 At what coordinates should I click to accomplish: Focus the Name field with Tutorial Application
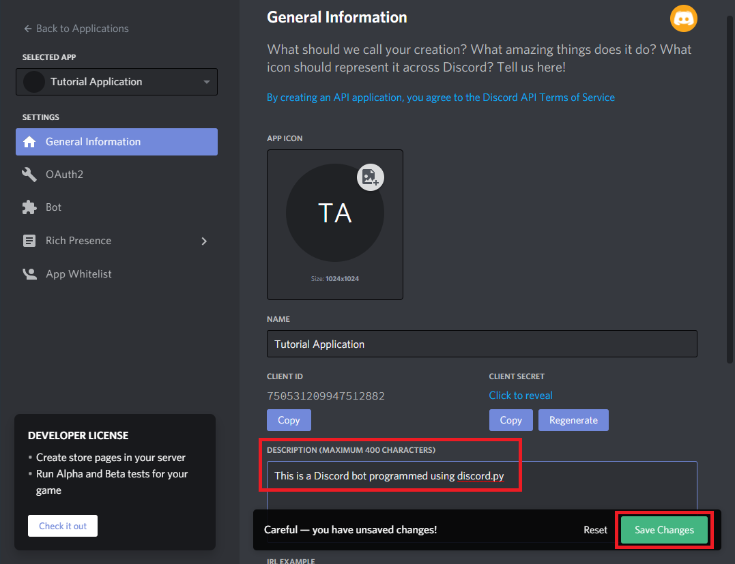click(482, 344)
